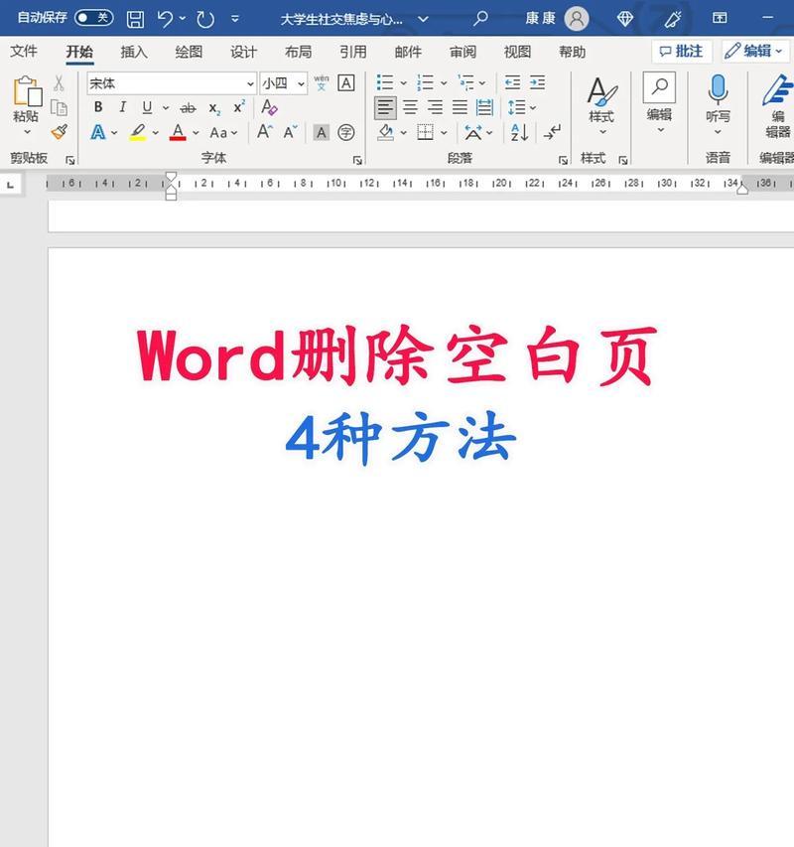Open the 审阅 ribbon tab
This screenshot has height=847, width=794.
coord(462,52)
